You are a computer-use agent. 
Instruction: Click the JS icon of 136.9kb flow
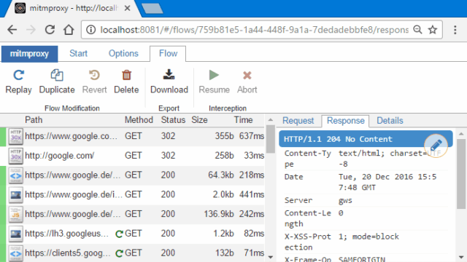pyautogui.click(x=15, y=214)
